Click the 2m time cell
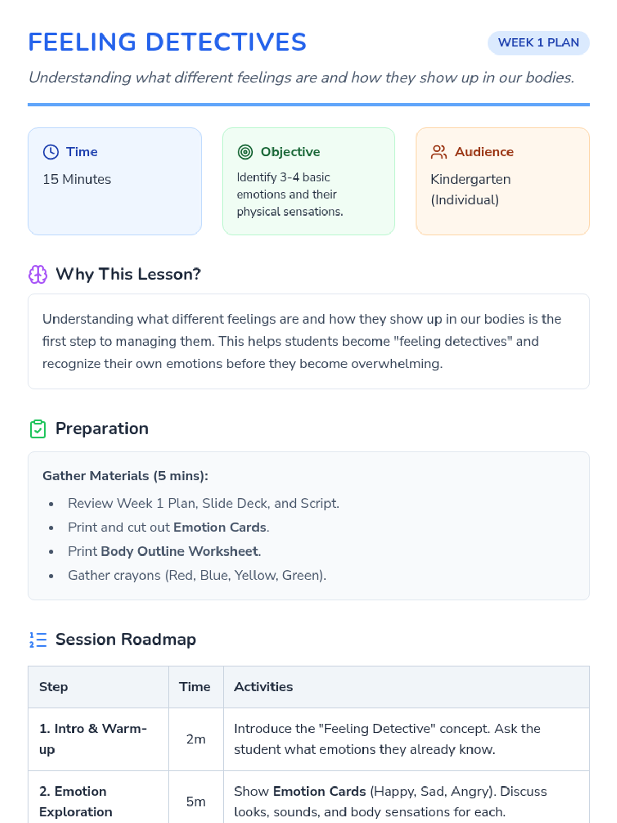Screen dimensions: 617x823 [x=196, y=739]
